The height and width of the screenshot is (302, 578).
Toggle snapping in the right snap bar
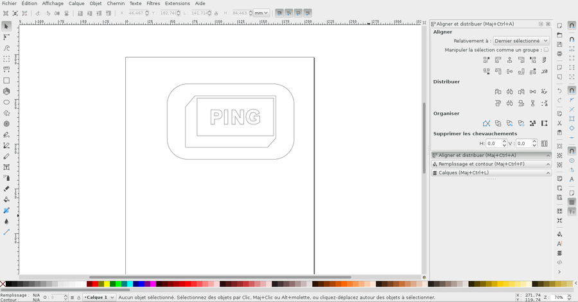click(572, 25)
